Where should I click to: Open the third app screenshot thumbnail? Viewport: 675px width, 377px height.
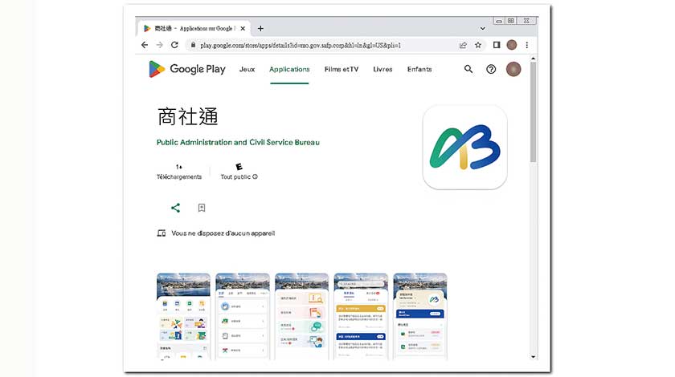click(301, 316)
